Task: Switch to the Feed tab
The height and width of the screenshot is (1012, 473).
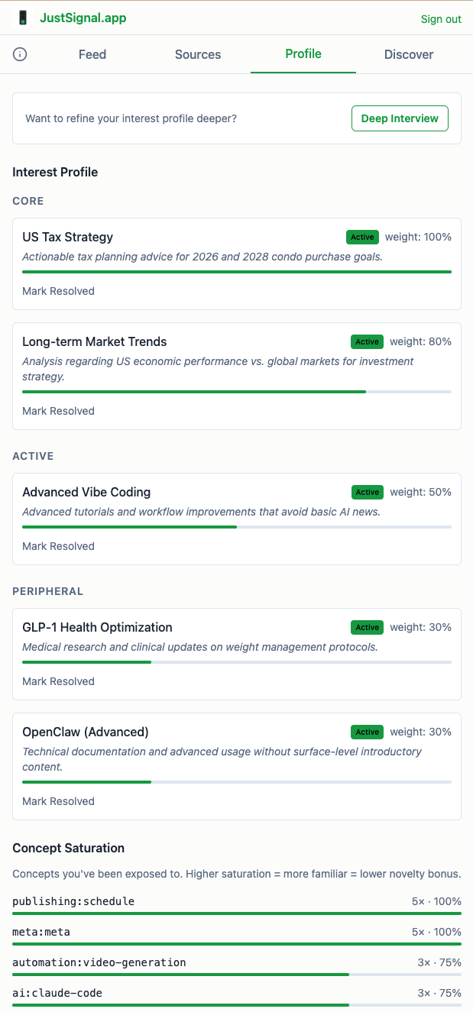Action: [x=92, y=54]
